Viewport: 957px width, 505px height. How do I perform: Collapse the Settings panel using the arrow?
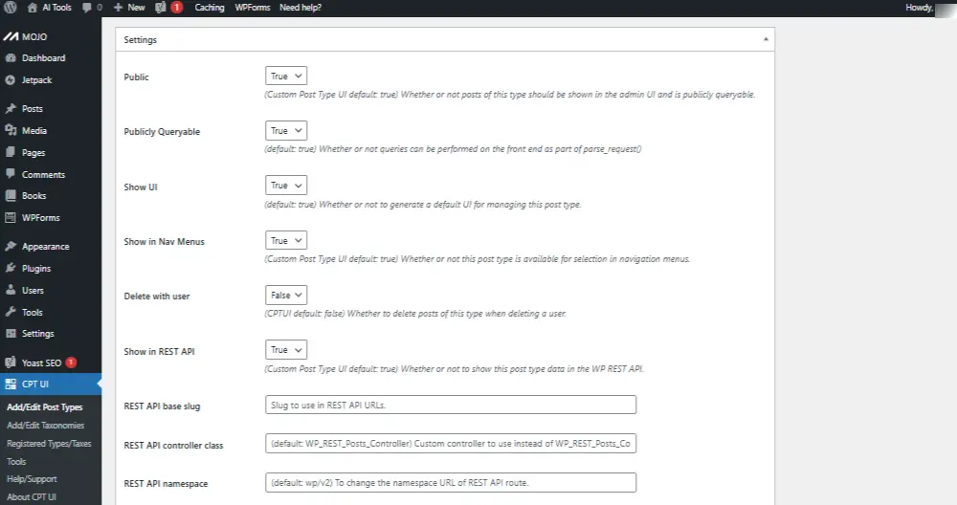click(x=766, y=40)
